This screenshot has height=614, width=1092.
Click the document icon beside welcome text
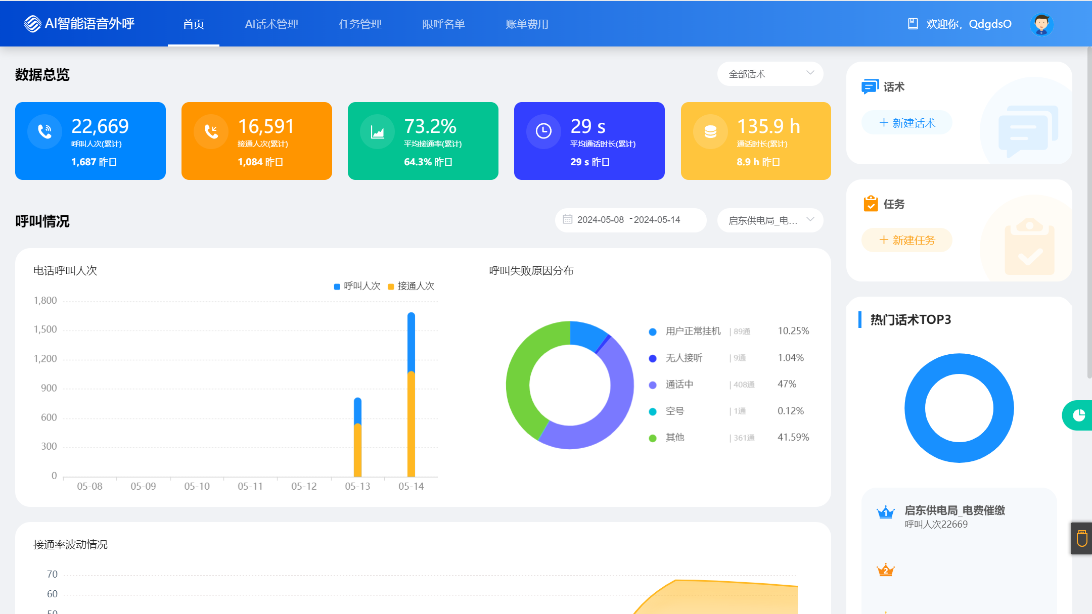pyautogui.click(x=913, y=24)
